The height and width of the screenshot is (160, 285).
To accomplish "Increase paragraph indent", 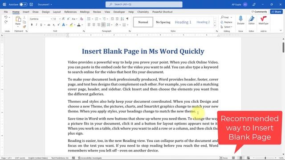I will [117, 19].
